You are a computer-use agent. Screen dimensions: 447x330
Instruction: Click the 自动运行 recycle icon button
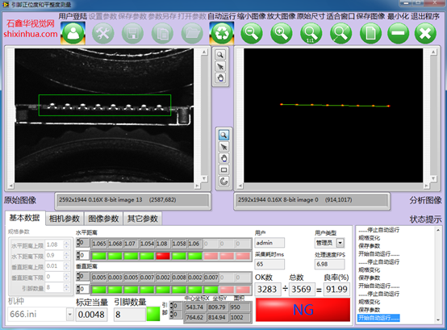pyautogui.click(x=222, y=33)
